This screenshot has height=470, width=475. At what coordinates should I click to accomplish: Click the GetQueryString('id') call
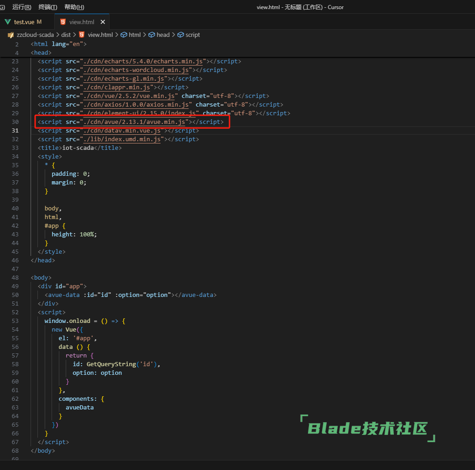(122, 364)
